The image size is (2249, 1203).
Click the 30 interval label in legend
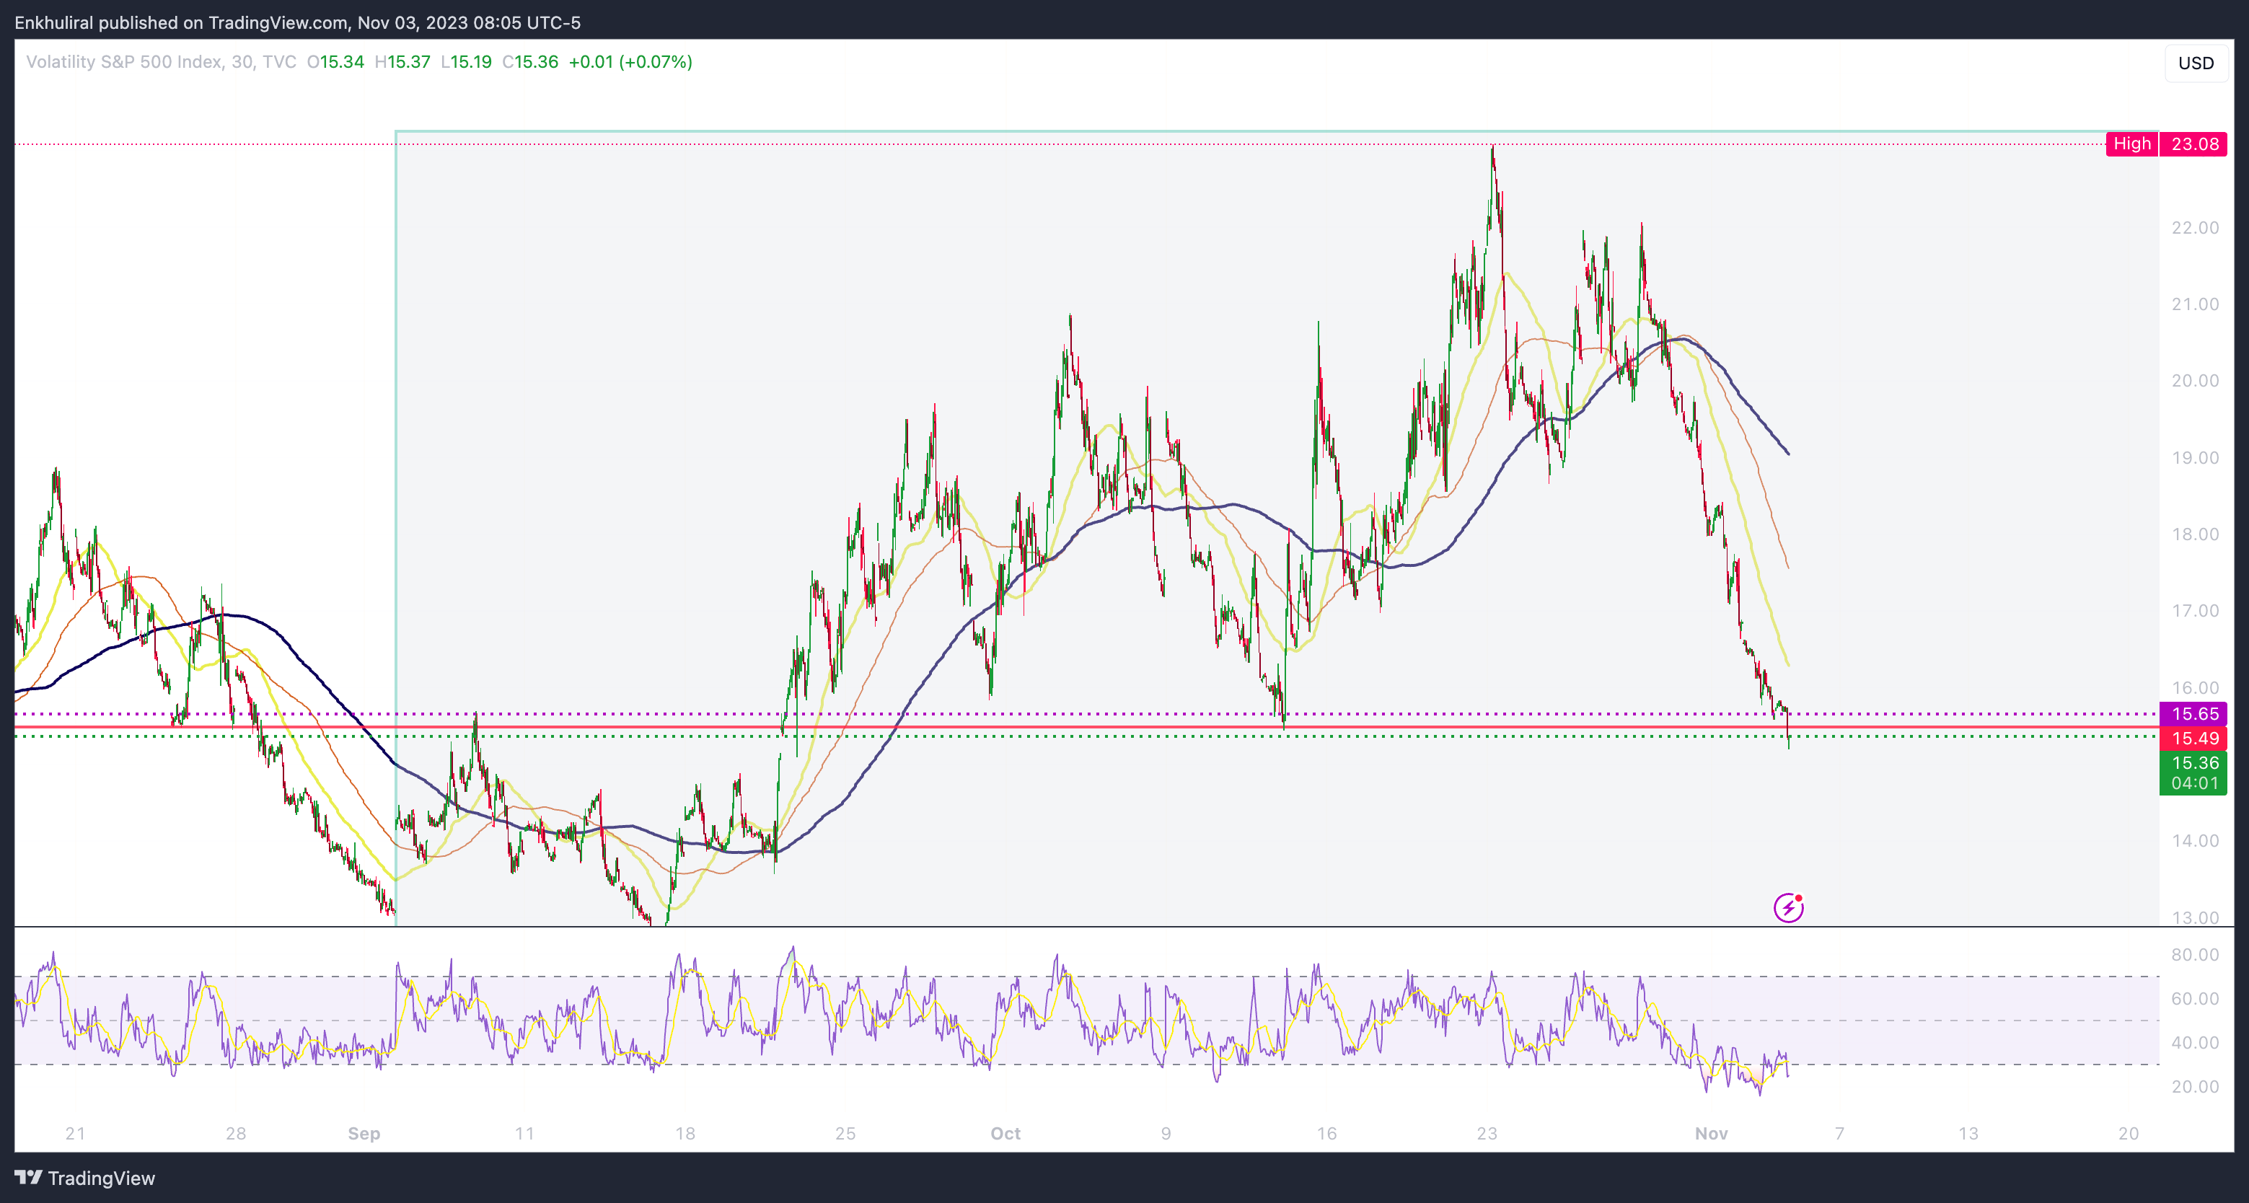[x=242, y=62]
